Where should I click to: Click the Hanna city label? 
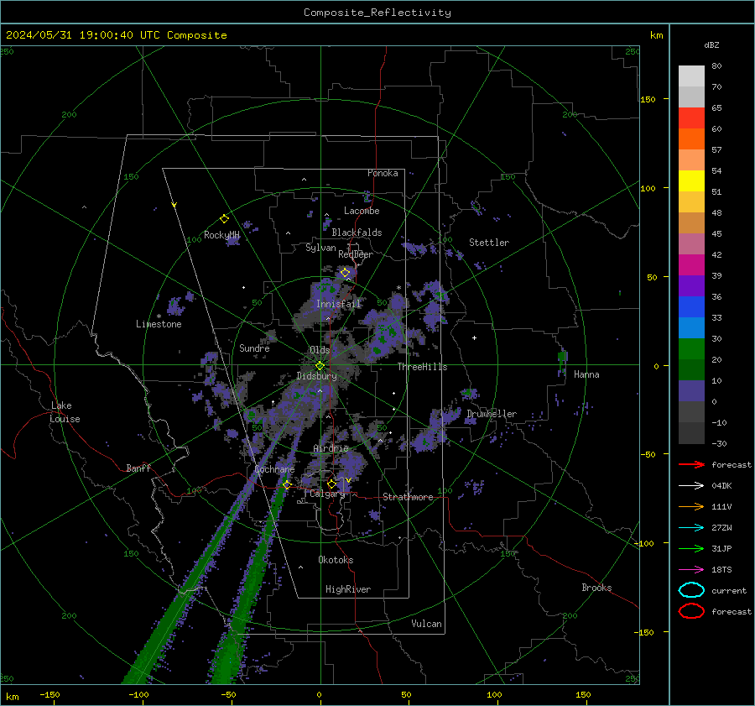tap(586, 374)
